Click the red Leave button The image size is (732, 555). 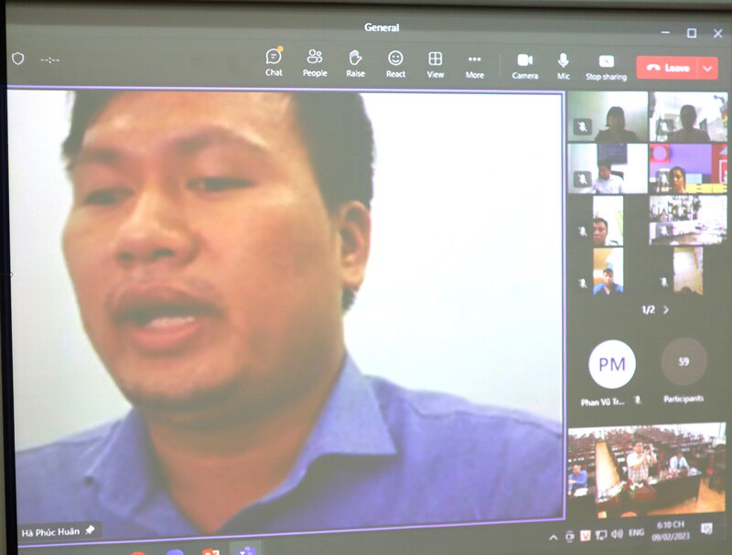[667, 68]
